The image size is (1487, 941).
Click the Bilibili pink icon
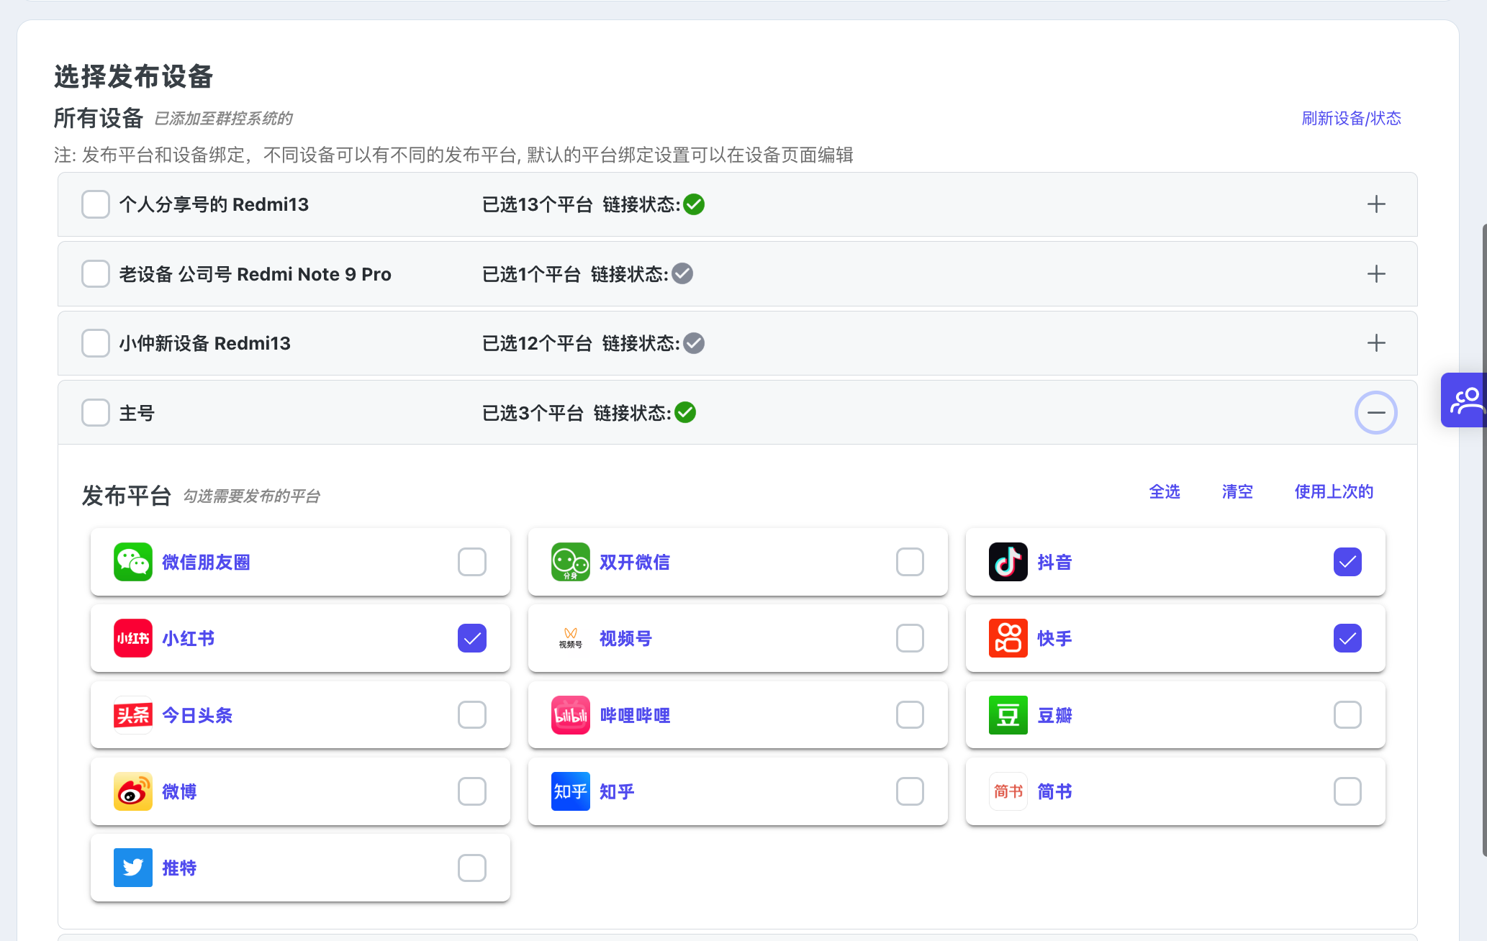pos(570,715)
